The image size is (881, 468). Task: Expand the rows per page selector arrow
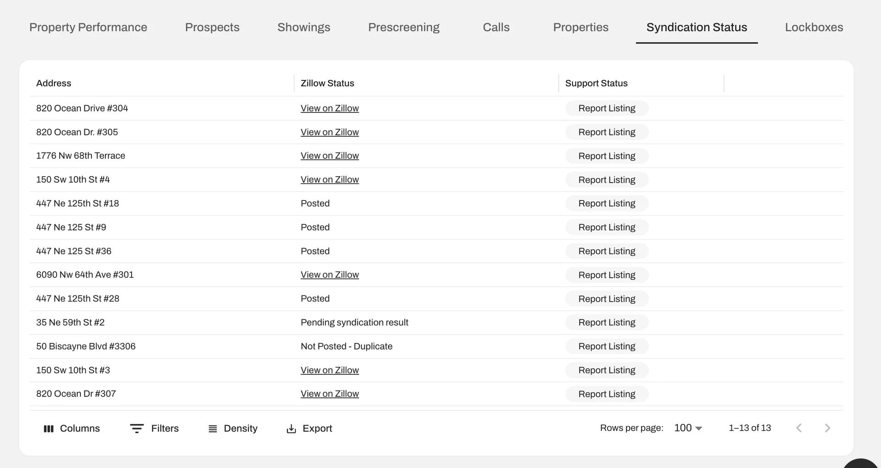click(698, 428)
